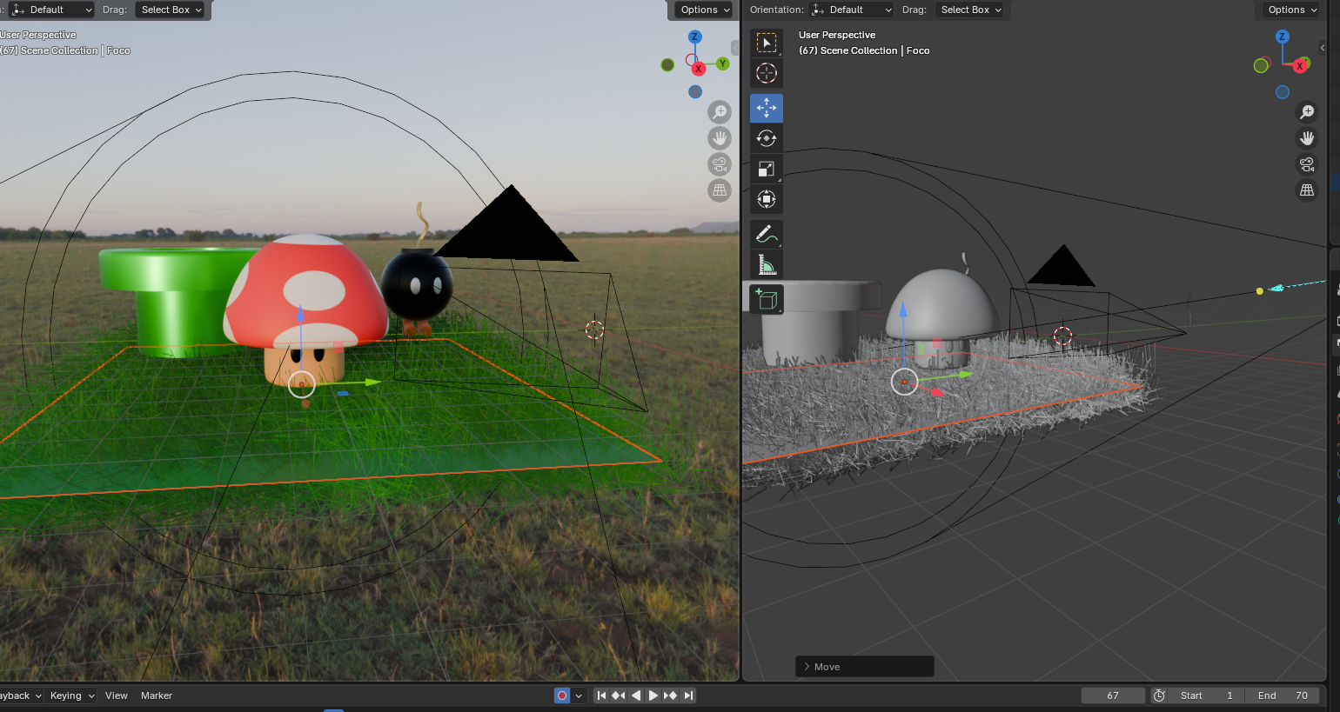This screenshot has width=1340, height=712.
Task: Click the zoom magnifier in the right viewport
Action: pos(1307,112)
